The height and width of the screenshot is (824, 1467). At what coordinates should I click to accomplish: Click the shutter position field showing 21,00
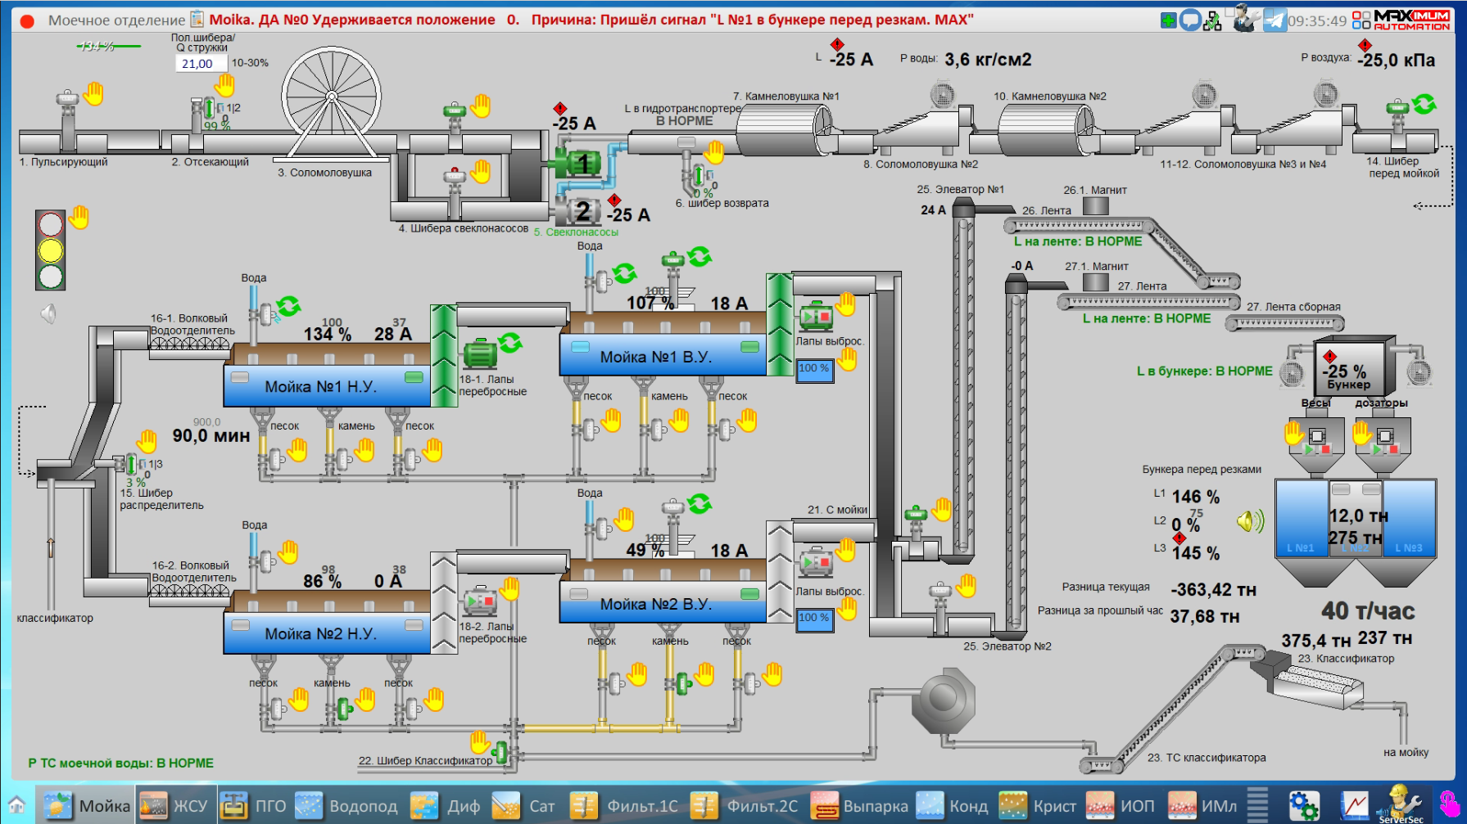click(199, 64)
